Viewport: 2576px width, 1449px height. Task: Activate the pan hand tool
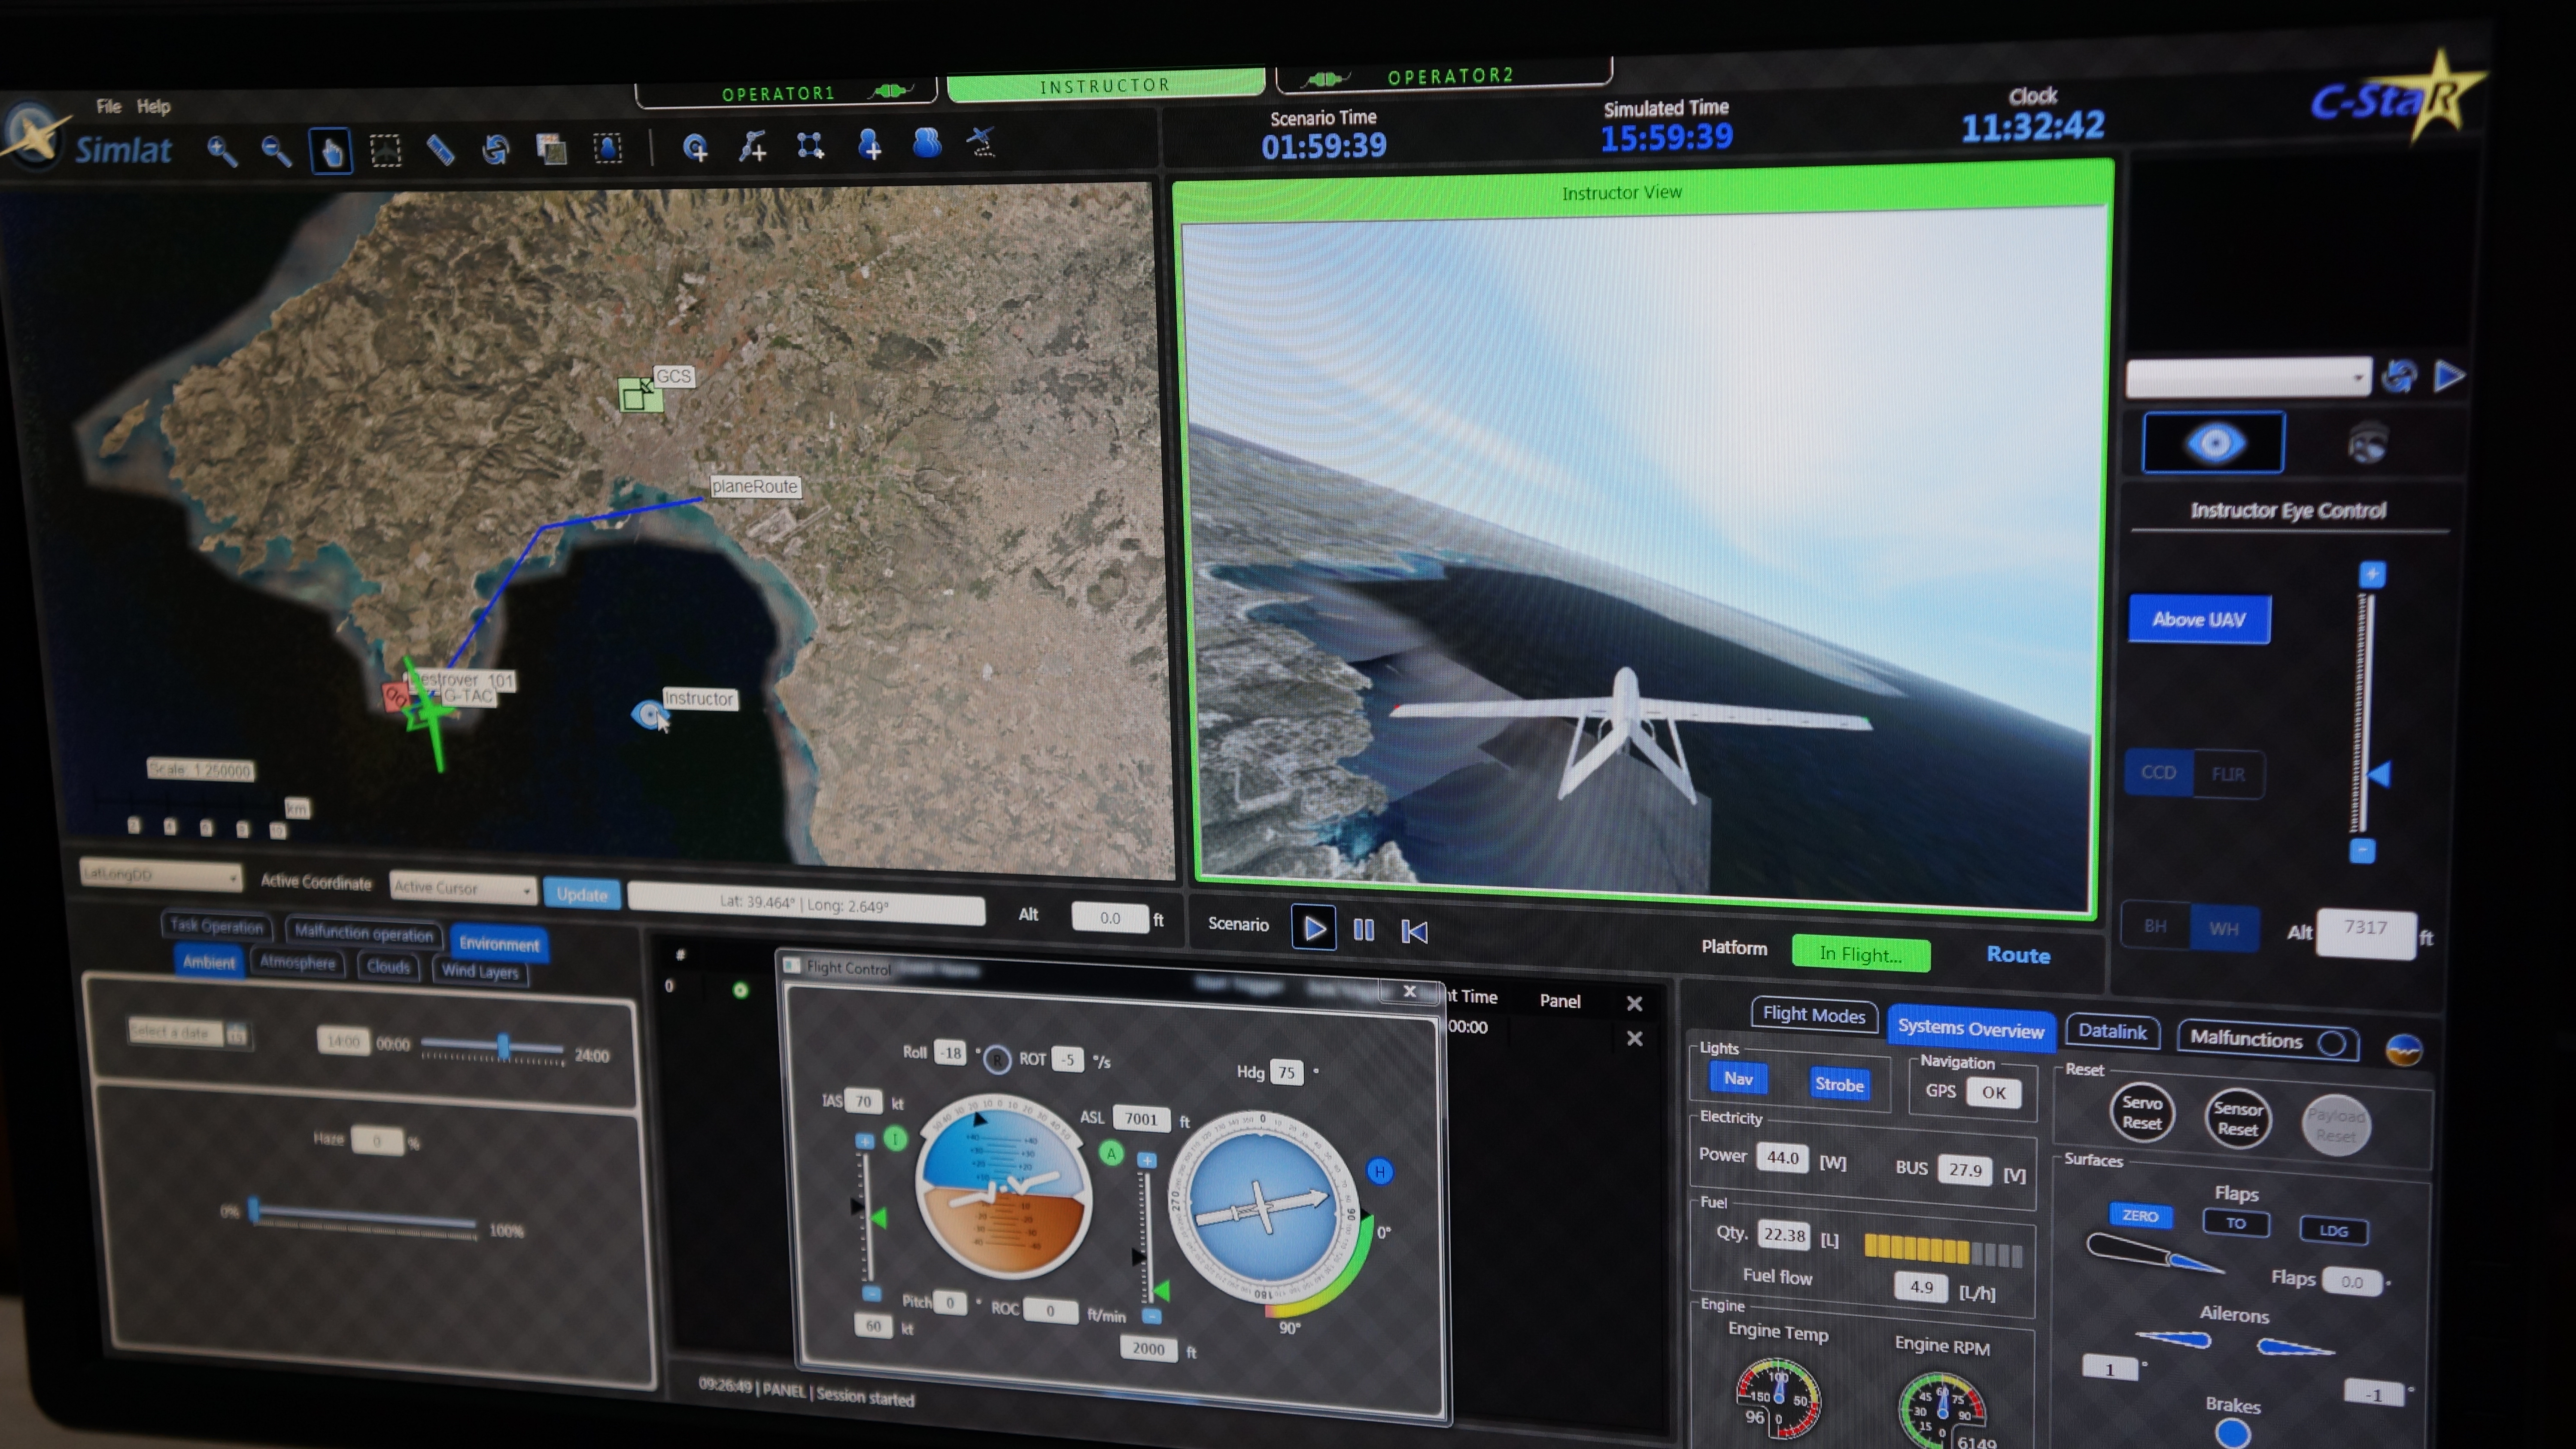331,151
